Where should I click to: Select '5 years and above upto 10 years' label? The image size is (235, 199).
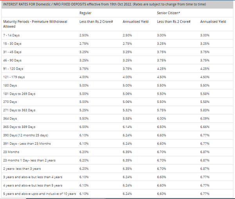40,194
